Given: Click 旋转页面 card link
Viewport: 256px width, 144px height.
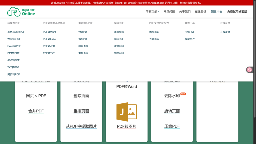Looking at the screenshot, I should [x=172, y=111].
